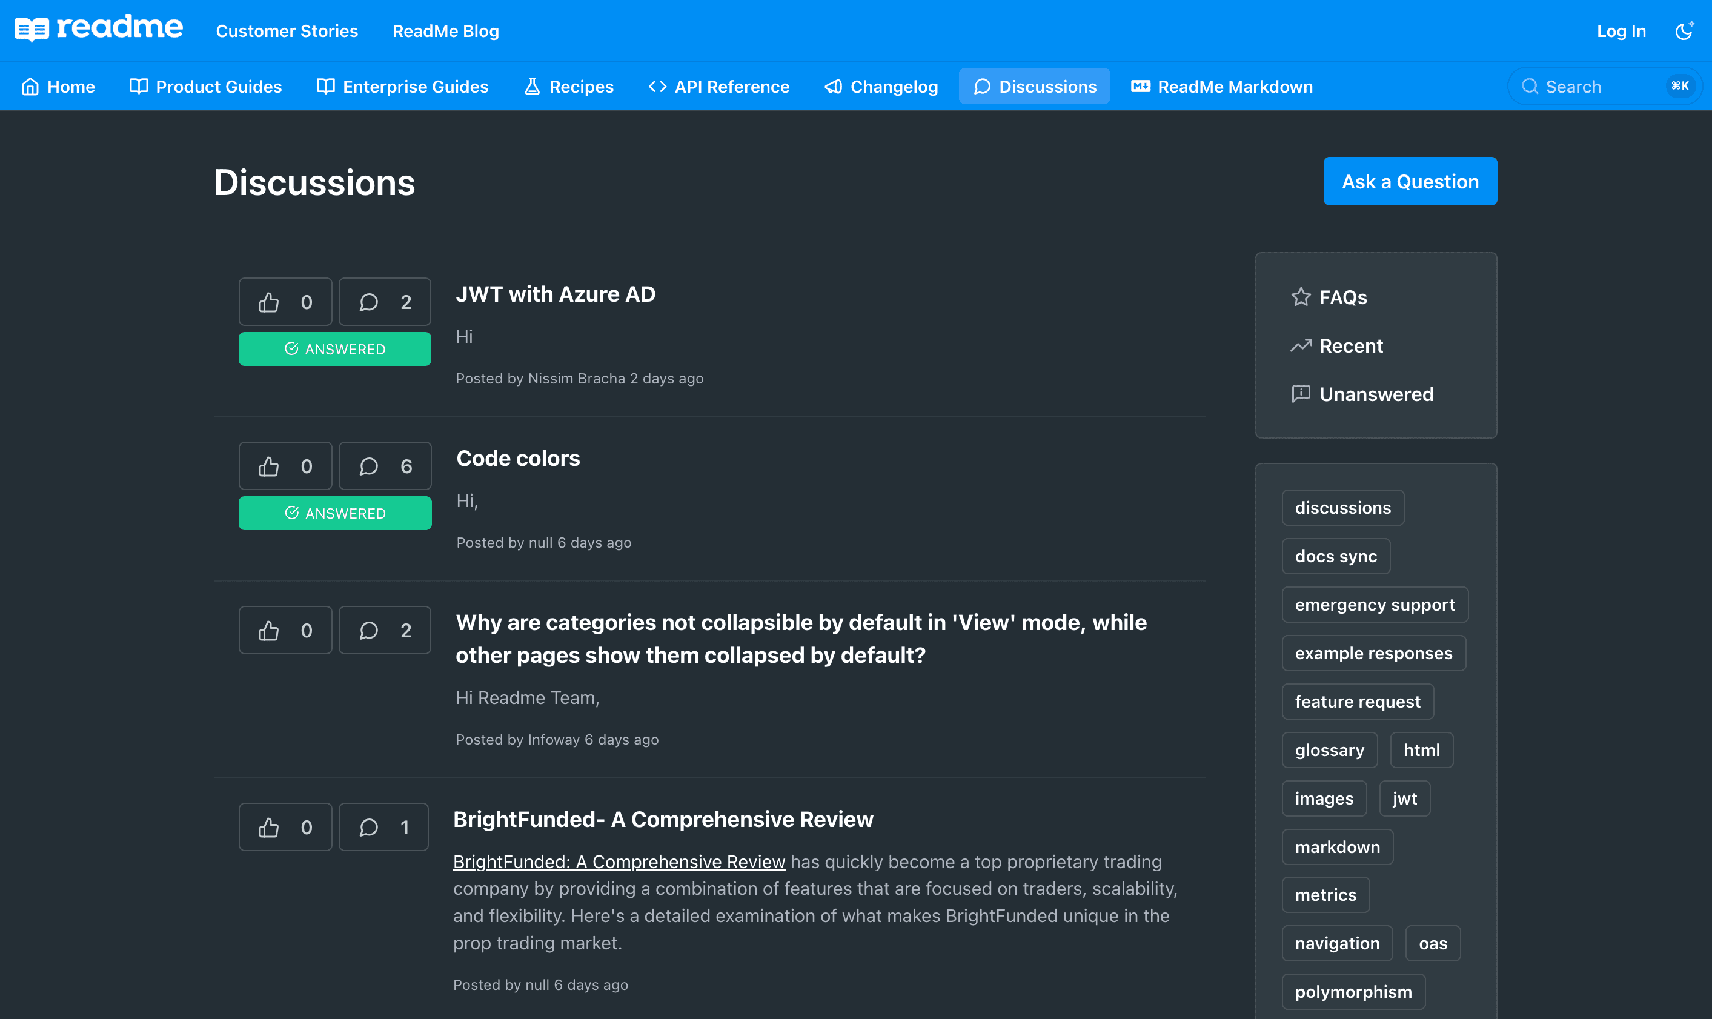Toggle dark mode moon icon
This screenshot has height=1019, width=1712.
pos(1684,31)
